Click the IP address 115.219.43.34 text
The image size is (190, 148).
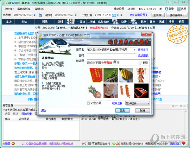pyautogui.click(x=147, y=9)
